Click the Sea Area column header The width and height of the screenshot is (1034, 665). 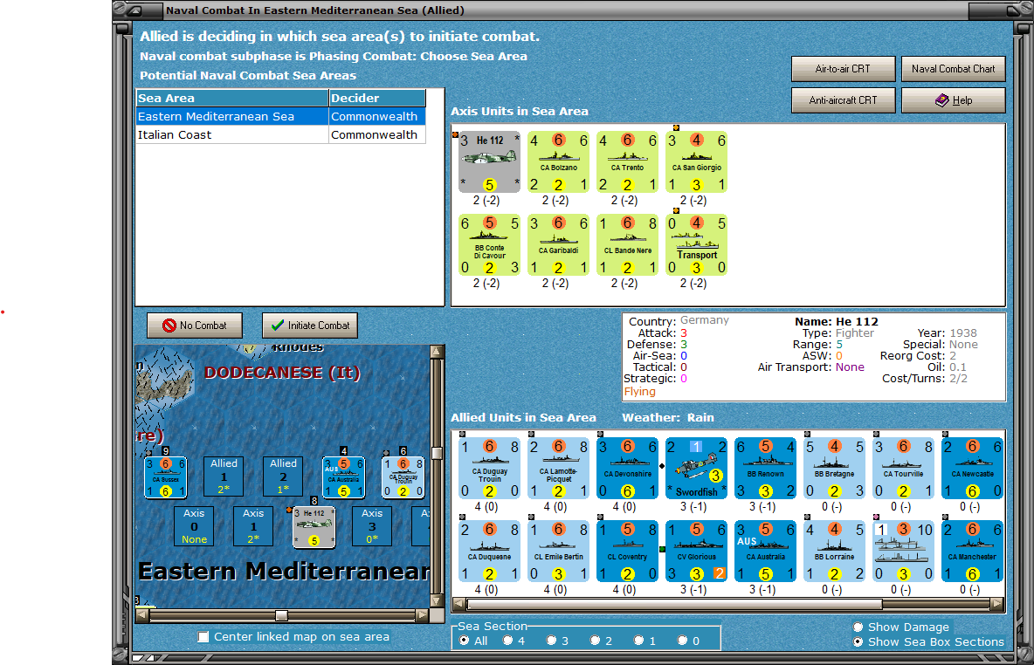point(232,99)
